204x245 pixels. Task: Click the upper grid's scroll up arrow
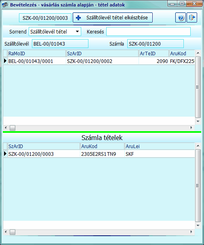coord(198,53)
